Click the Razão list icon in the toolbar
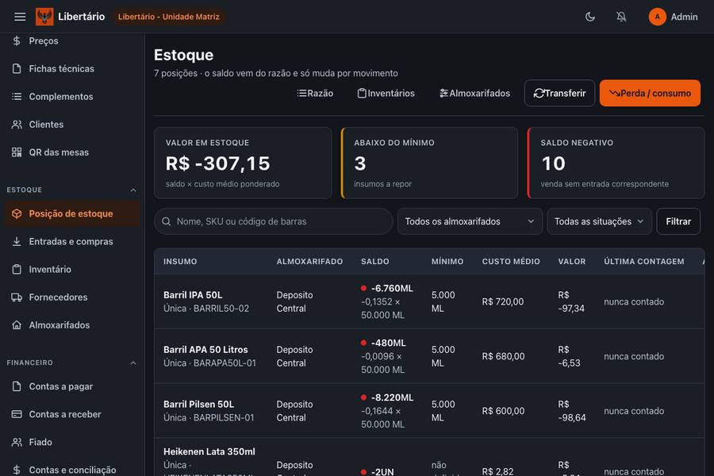Image resolution: width=714 pixels, height=476 pixels. (301, 93)
